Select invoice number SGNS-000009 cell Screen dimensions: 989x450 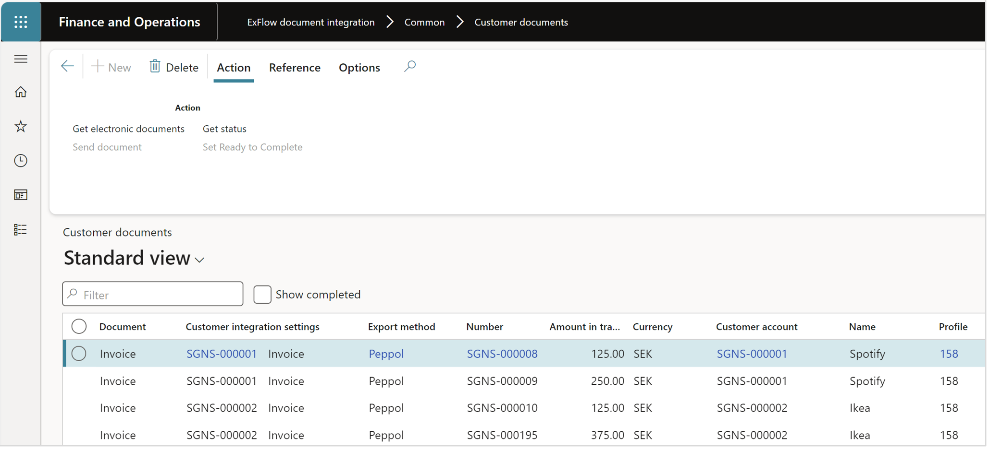pos(502,381)
